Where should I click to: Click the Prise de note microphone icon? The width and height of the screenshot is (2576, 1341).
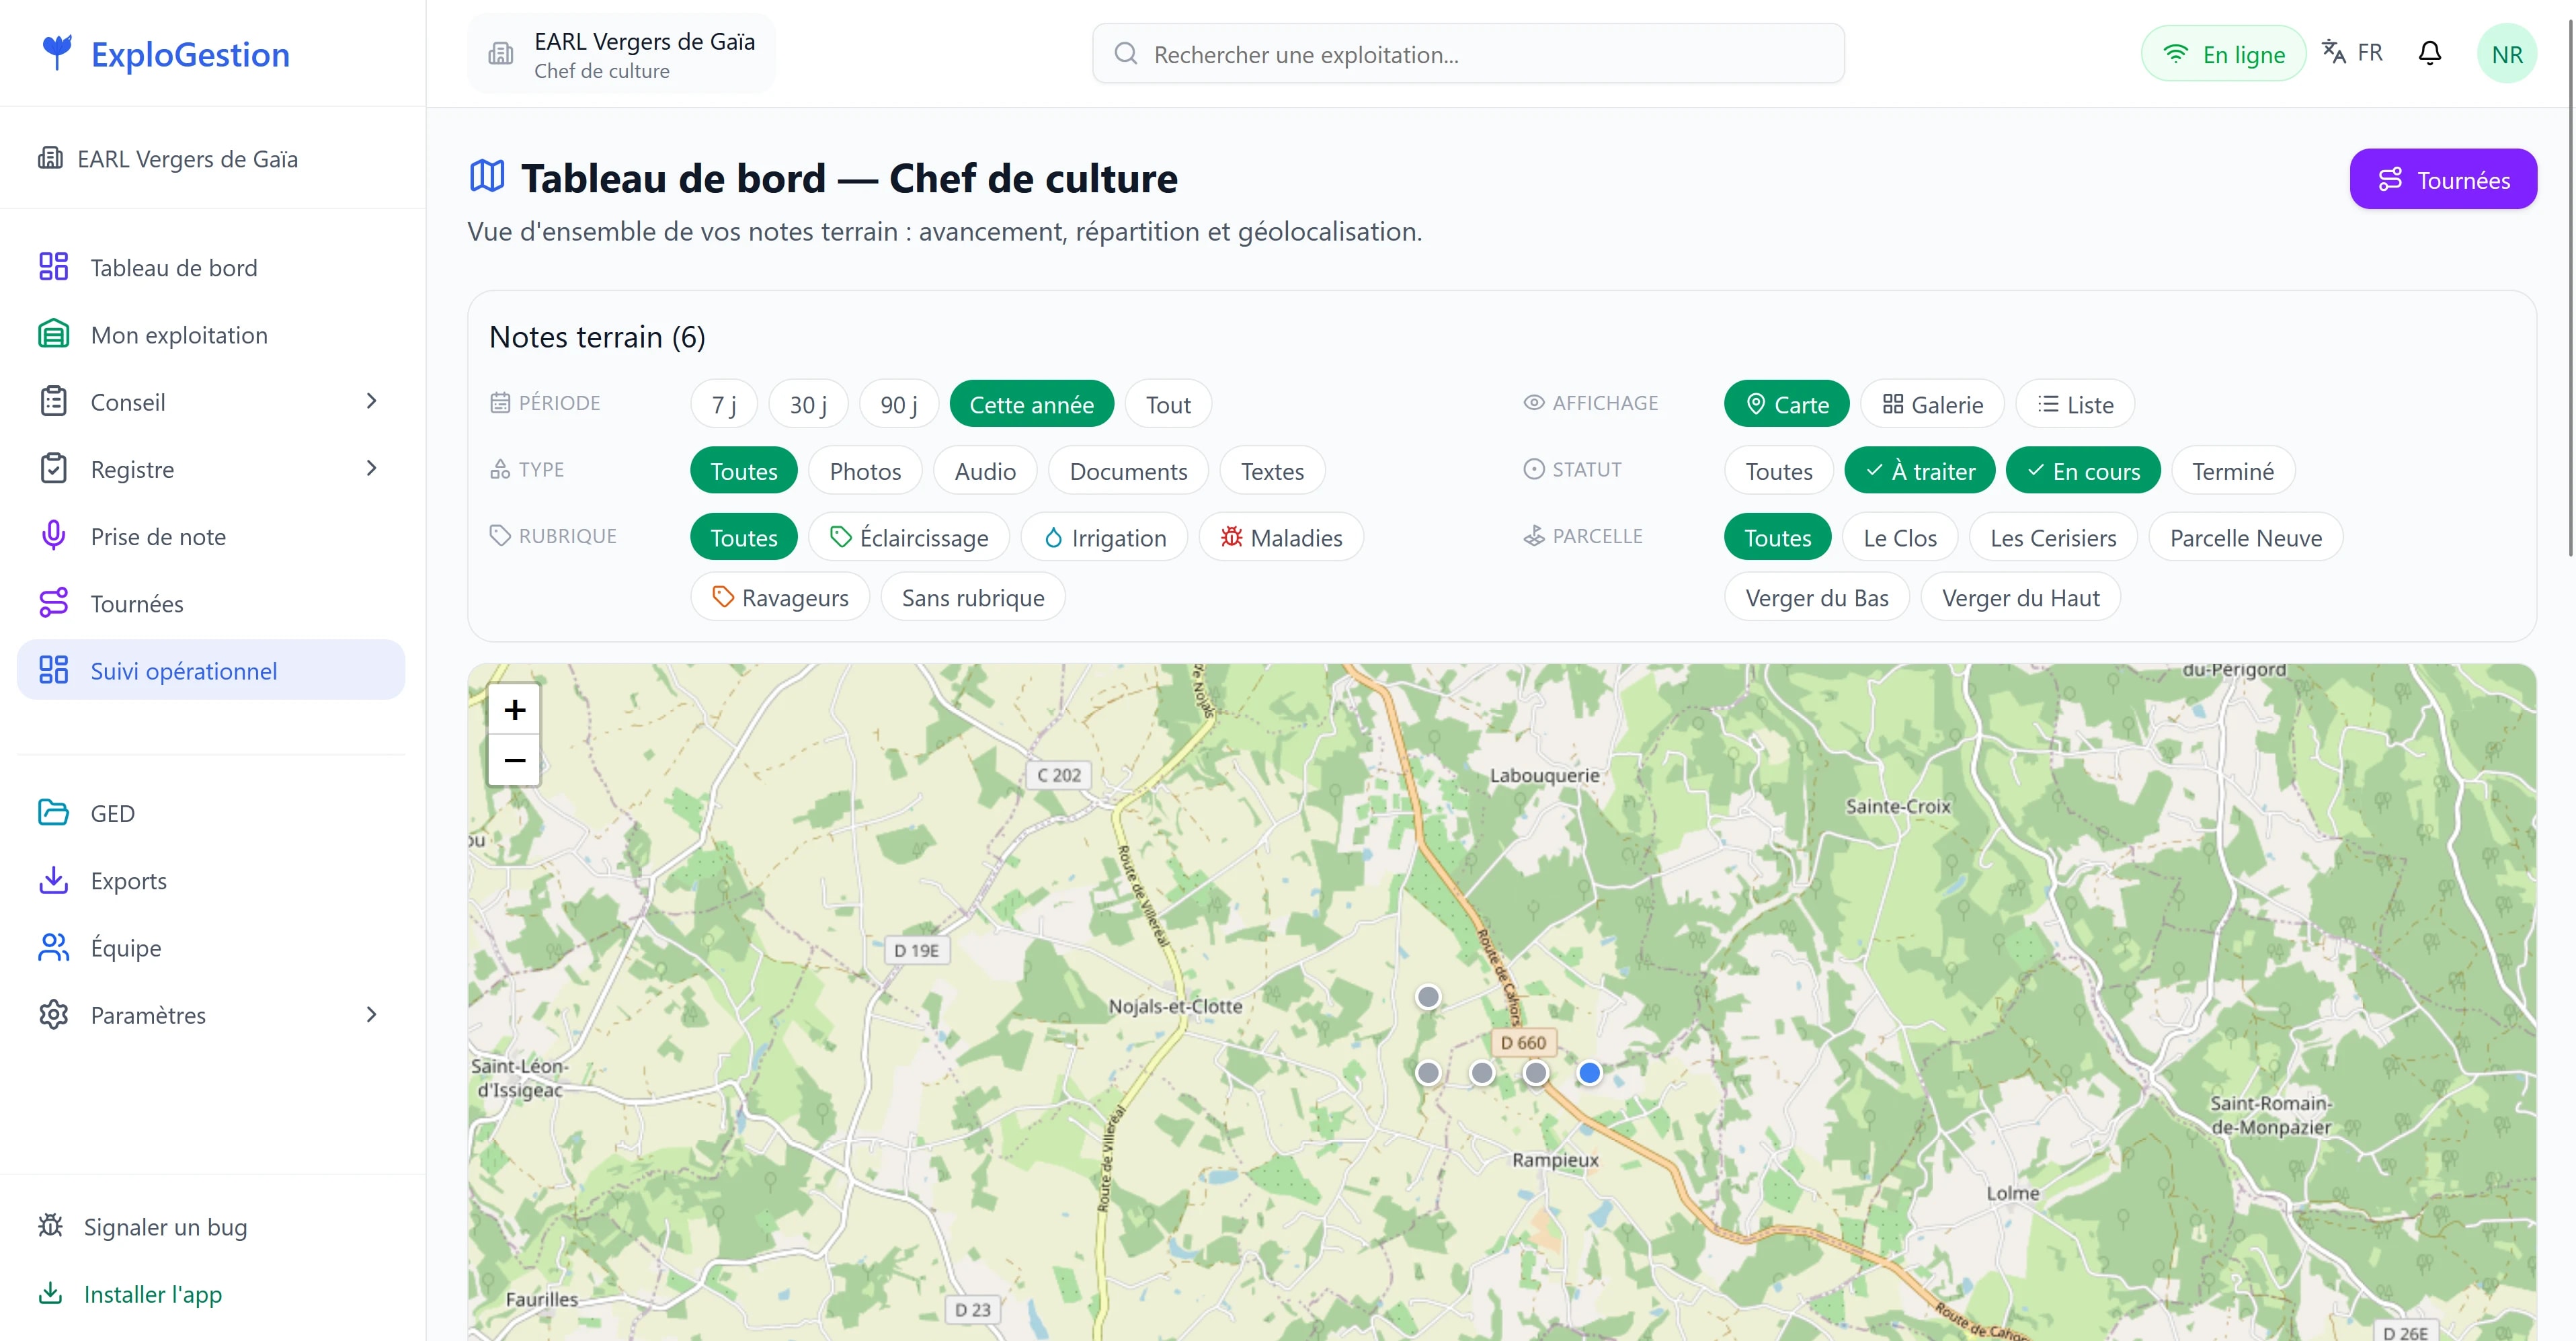[x=53, y=536]
